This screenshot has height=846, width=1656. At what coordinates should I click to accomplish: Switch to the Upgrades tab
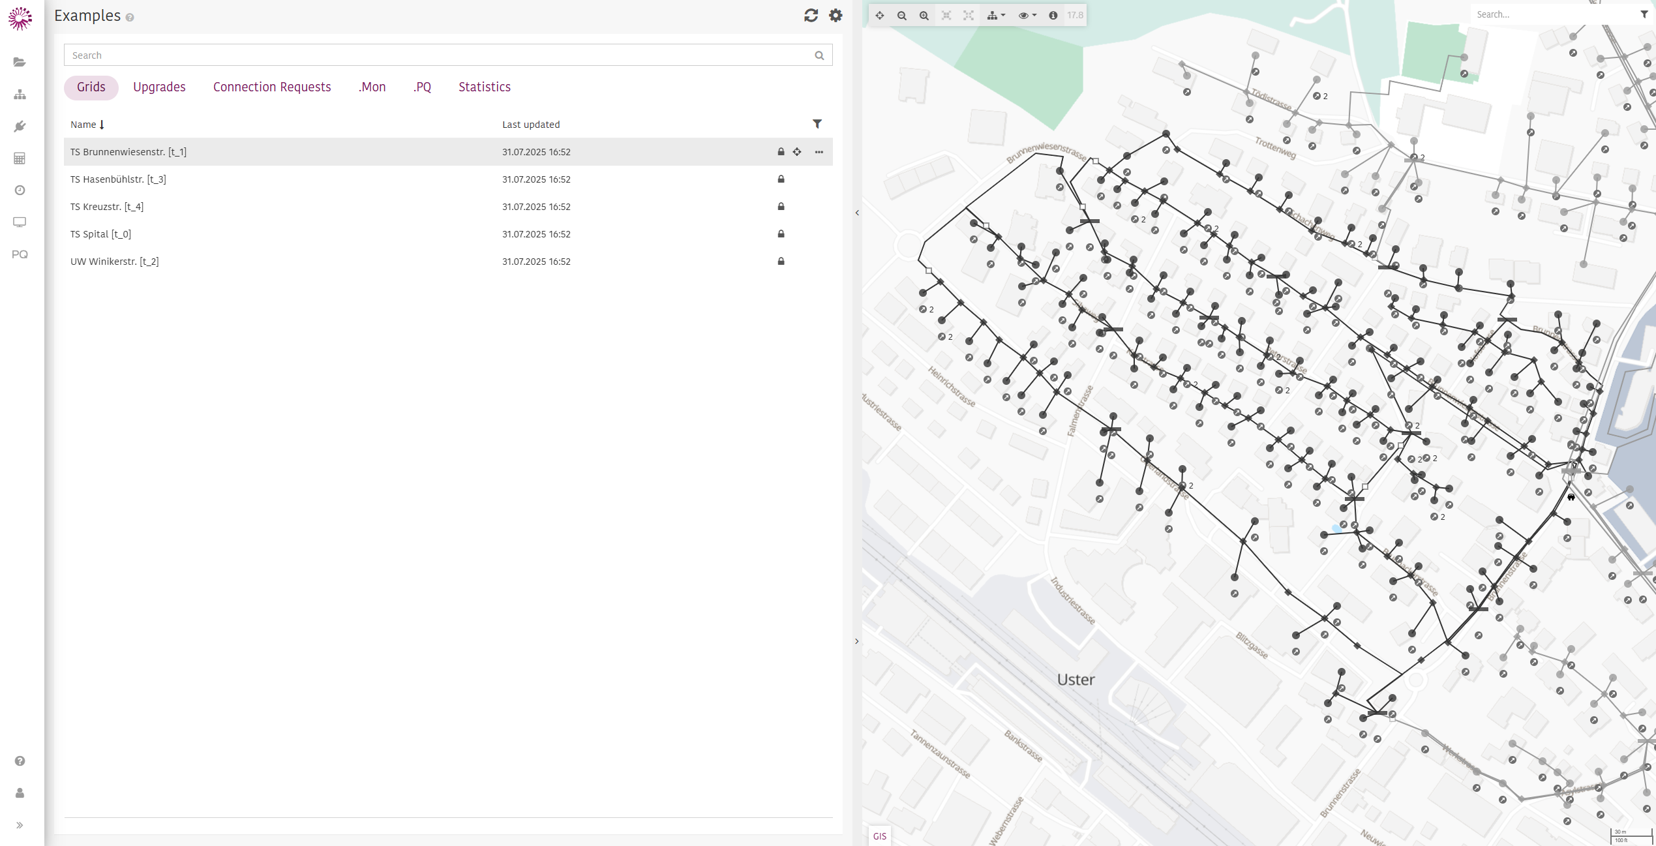click(159, 87)
